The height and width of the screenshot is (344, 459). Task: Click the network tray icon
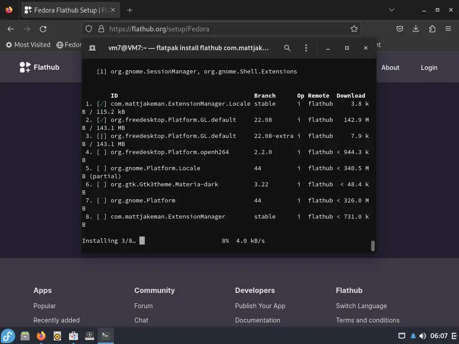tap(402, 336)
